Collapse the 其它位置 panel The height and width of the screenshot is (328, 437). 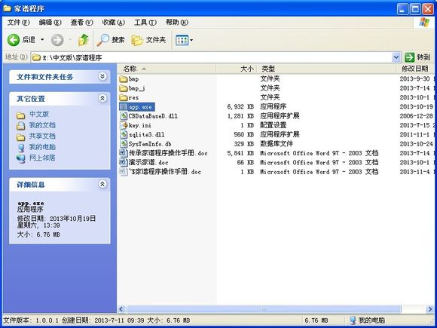102,98
